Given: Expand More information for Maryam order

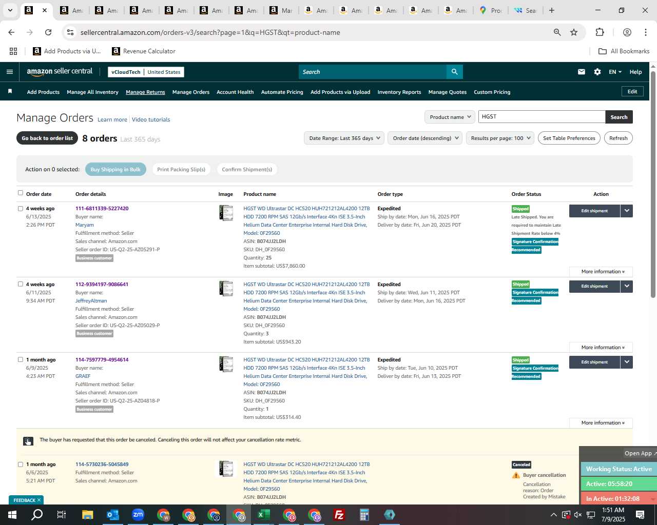Looking at the screenshot, I should [601, 272].
